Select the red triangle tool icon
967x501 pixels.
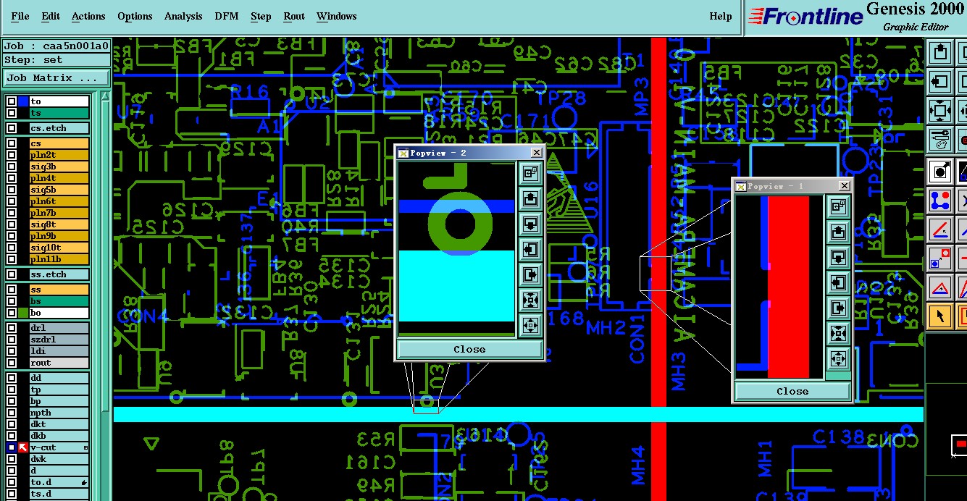click(x=940, y=287)
